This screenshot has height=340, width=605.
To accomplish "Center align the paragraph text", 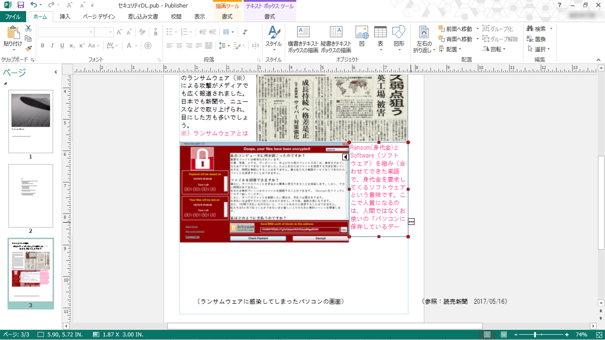I will (179, 46).
